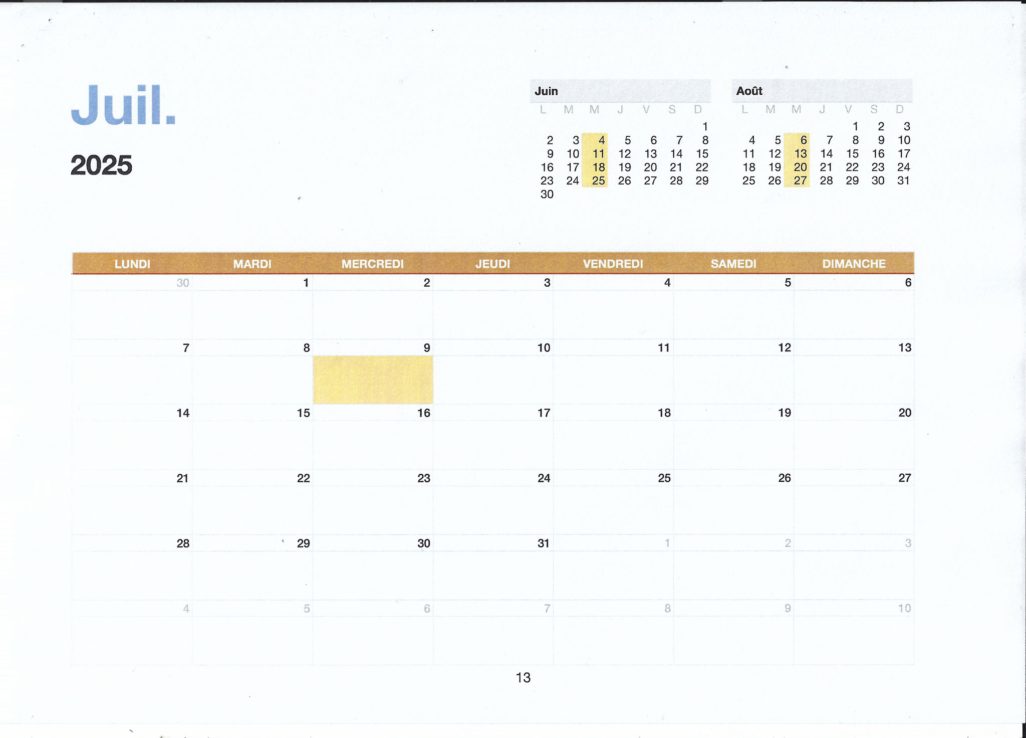
Task: Click the MARDI column header
Action: click(x=252, y=264)
